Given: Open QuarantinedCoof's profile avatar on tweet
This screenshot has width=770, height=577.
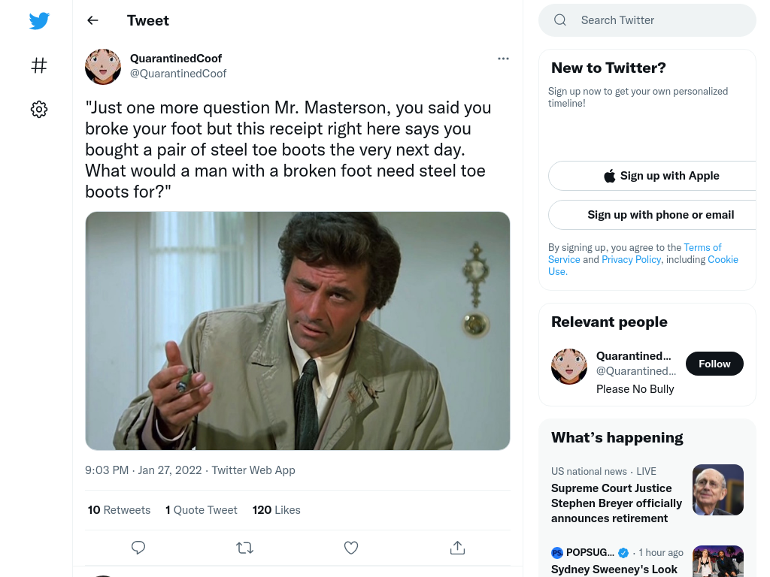Looking at the screenshot, I should tap(103, 67).
